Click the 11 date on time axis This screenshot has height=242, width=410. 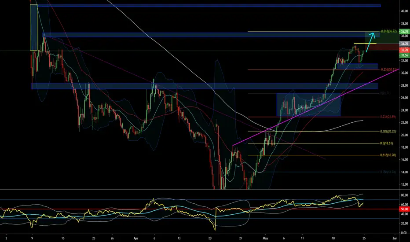tap(302, 238)
